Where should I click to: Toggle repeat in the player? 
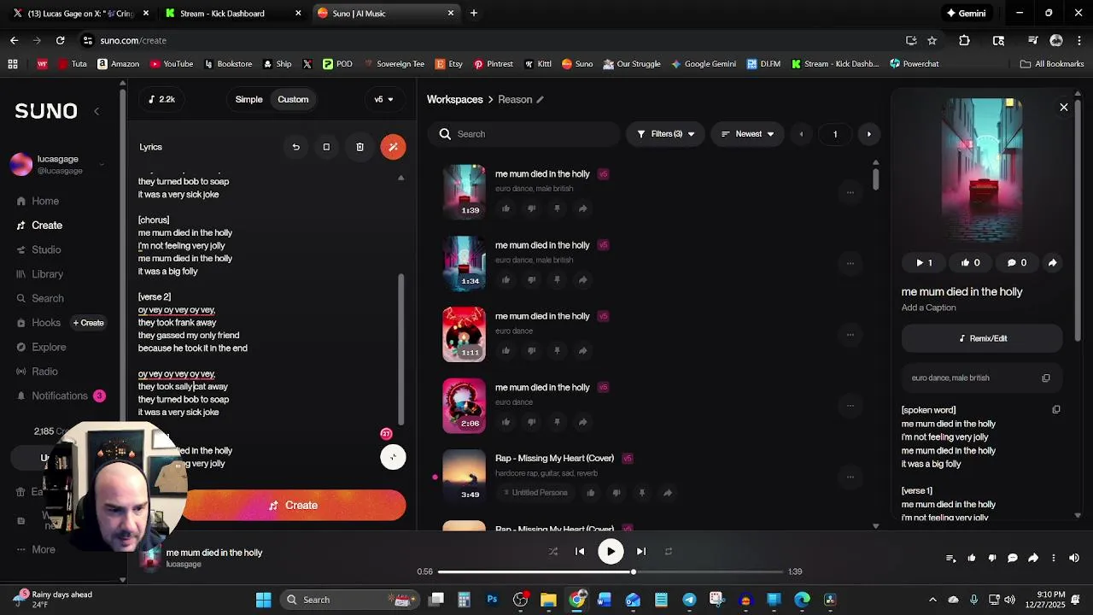(669, 552)
